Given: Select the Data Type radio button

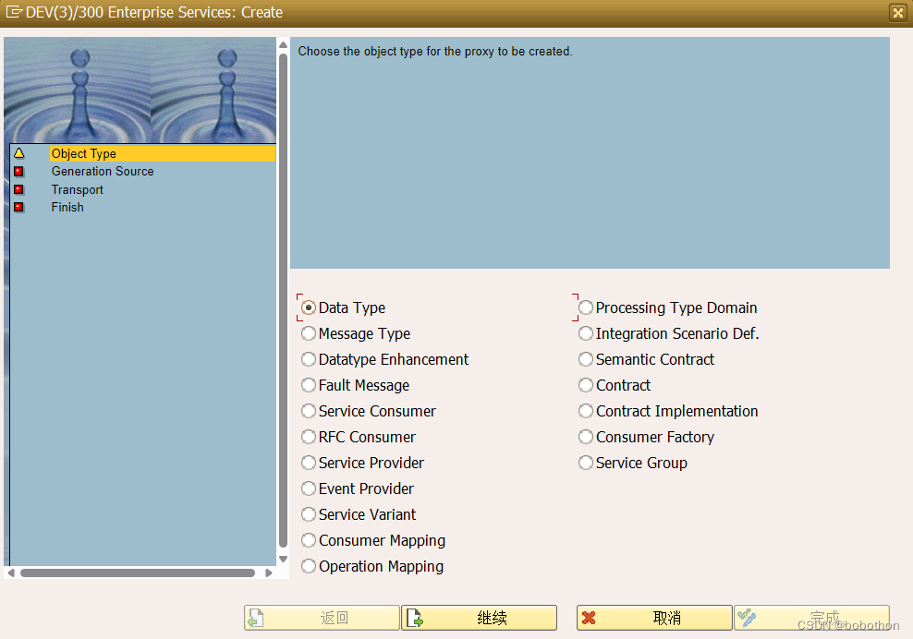Looking at the screenshot, I should tap(308, 307).
